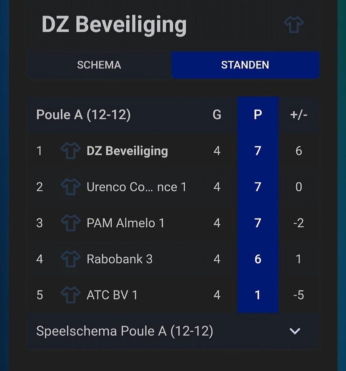346x371 pixels.
Task: Click the jersey icon for Urenco
Action: [x=70, y=187]
